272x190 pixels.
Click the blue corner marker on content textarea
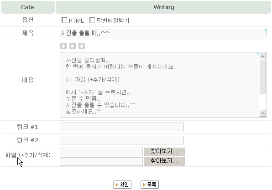258,54
